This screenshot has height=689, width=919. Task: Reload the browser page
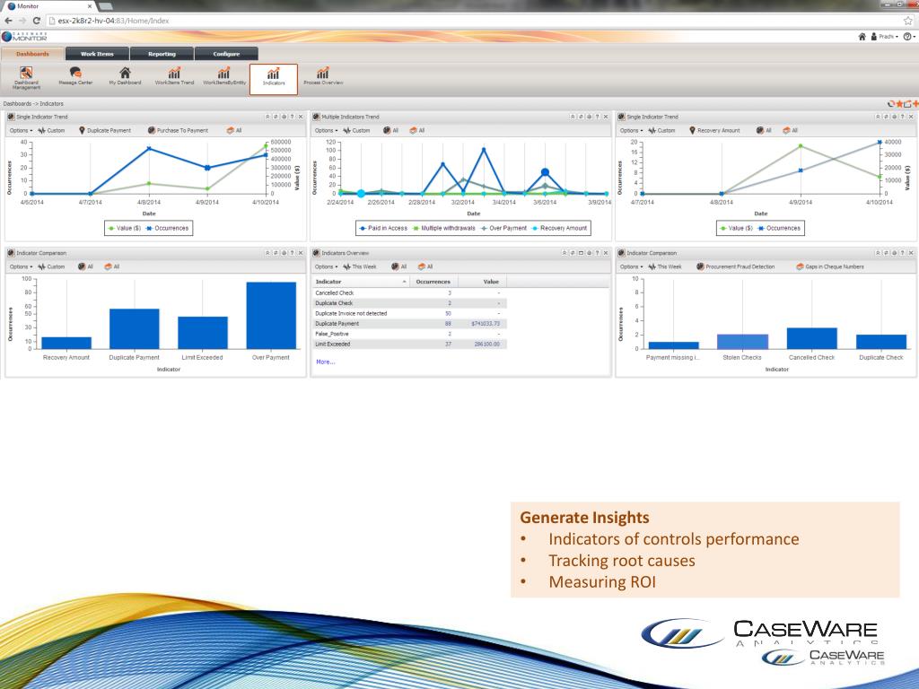point(36,21)
